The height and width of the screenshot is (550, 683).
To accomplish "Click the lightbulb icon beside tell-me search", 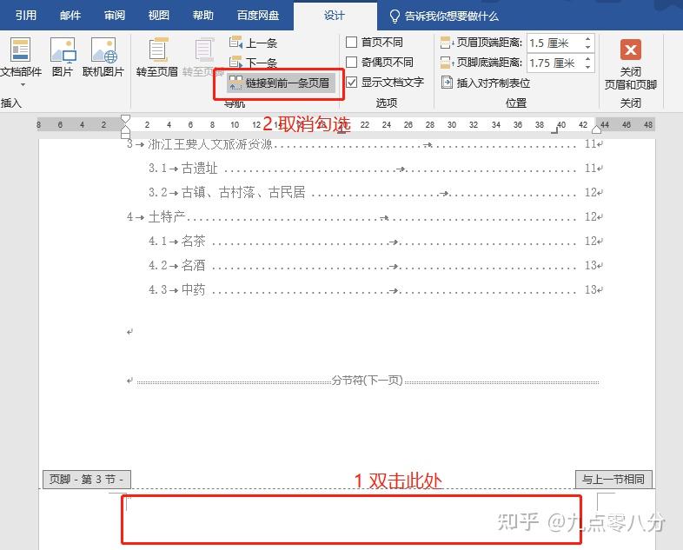I will [395, 17].
